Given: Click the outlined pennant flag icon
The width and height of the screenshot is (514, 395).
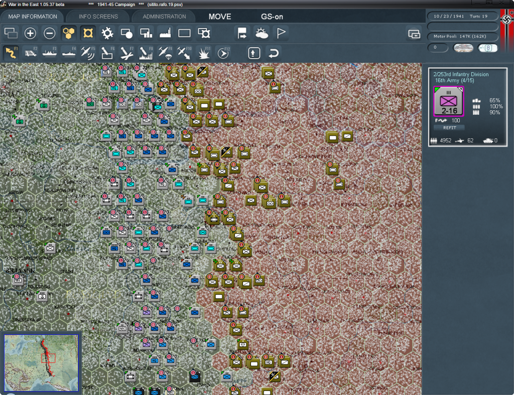Looking at the screenshot, I should coord(281,33).
